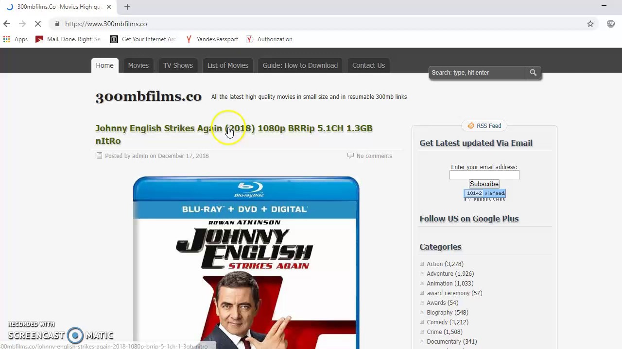Click the 300mbfilms.co site logo
The width and height of the screenshot is (622, 349).
point(148,96)
